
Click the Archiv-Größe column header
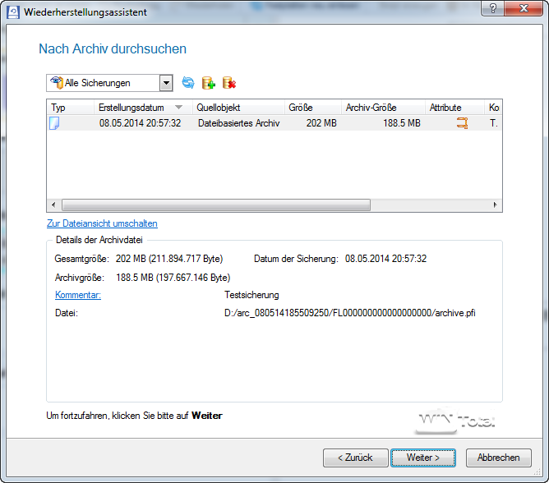tap(383, 108)
